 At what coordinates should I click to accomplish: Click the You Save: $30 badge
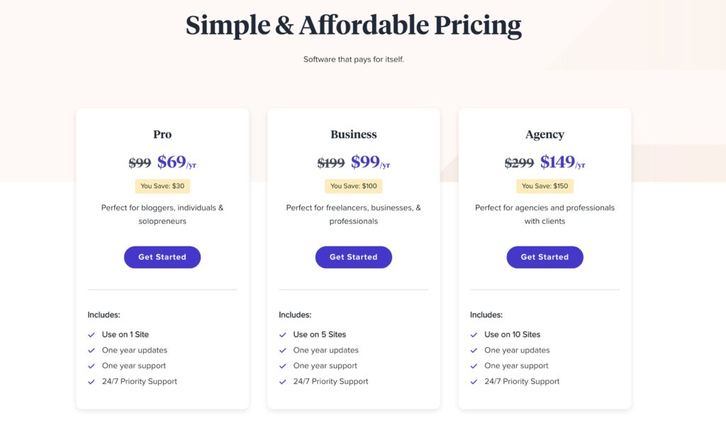(x=162, y=186)
